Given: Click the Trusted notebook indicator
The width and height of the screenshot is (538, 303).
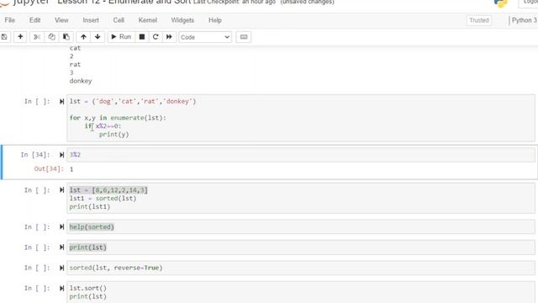Looking at the screenshot, I should 479,20.
